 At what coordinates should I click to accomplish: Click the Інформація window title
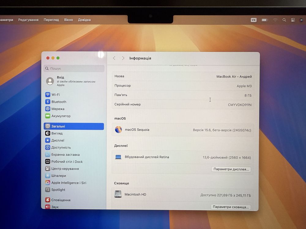(140, 58)
